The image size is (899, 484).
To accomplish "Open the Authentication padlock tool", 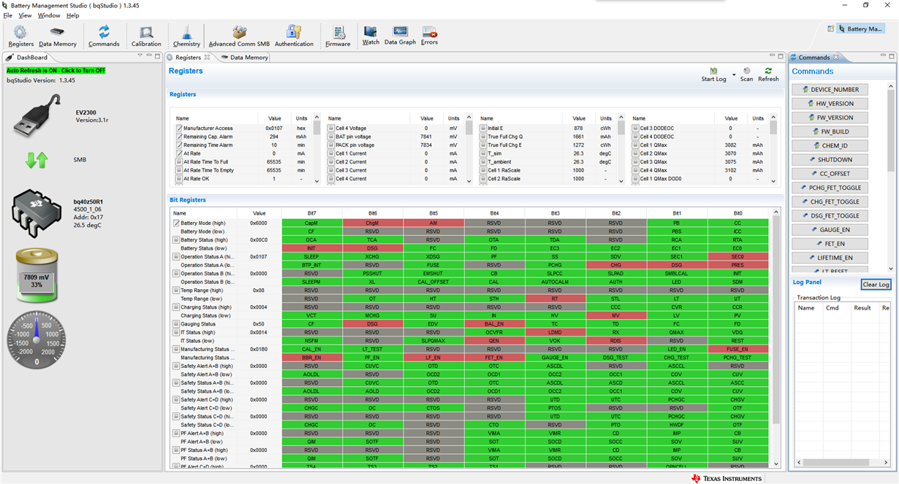I will click(294, 36).
